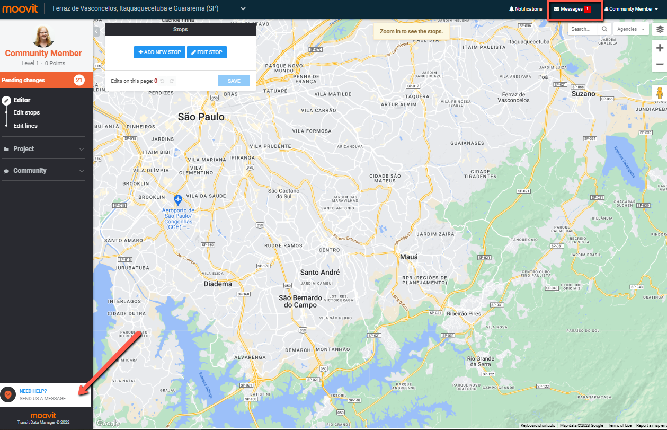Click the Moovit logo in header
This screenshot has width=667, height=430.
(x=20, y=8)
